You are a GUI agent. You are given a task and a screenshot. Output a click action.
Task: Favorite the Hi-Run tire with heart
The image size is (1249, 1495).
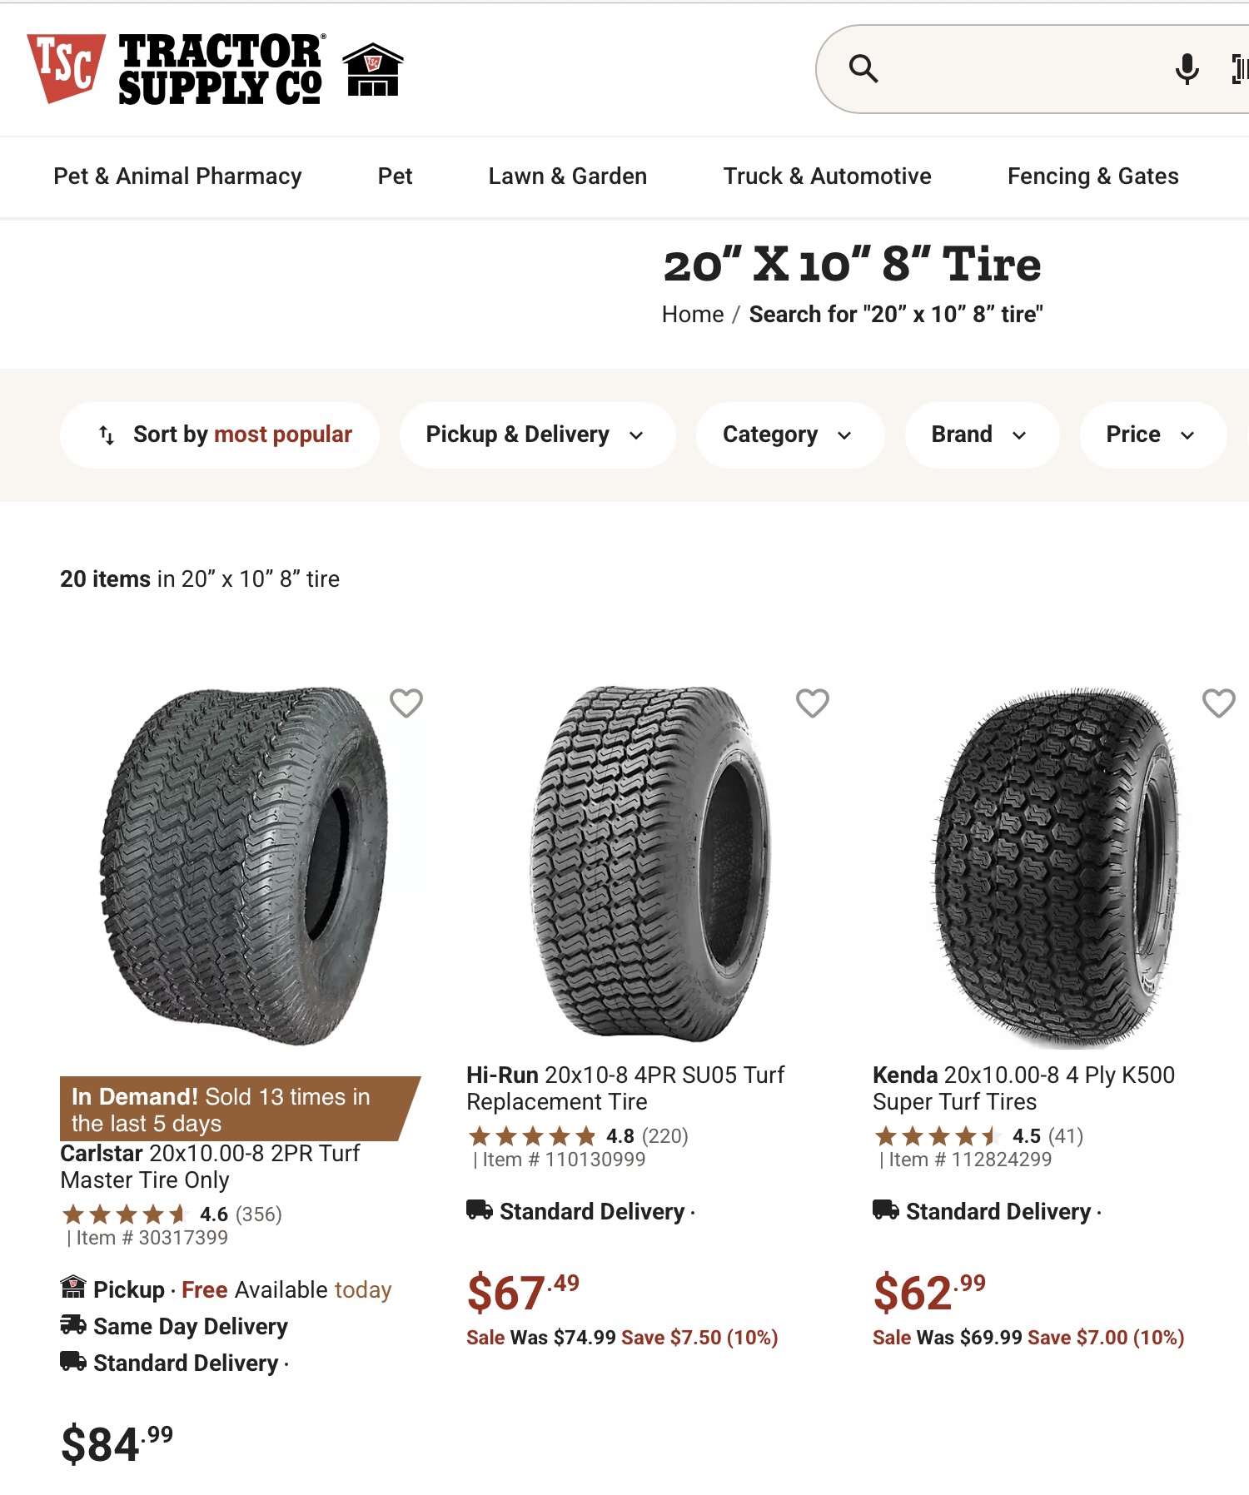[x=813, y=703]
